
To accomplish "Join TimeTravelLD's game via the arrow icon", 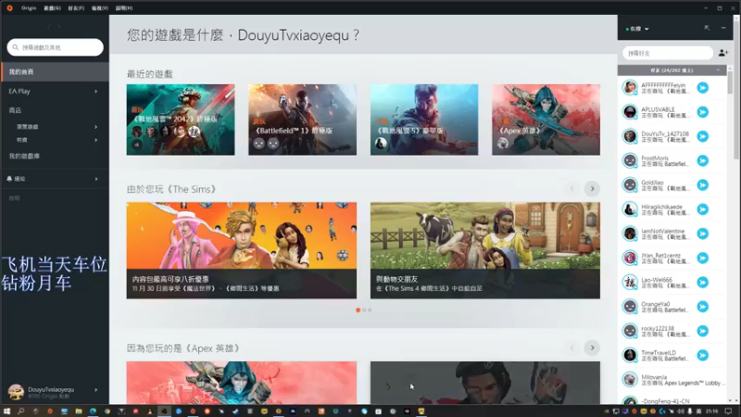I will click(x=703, y=356).
